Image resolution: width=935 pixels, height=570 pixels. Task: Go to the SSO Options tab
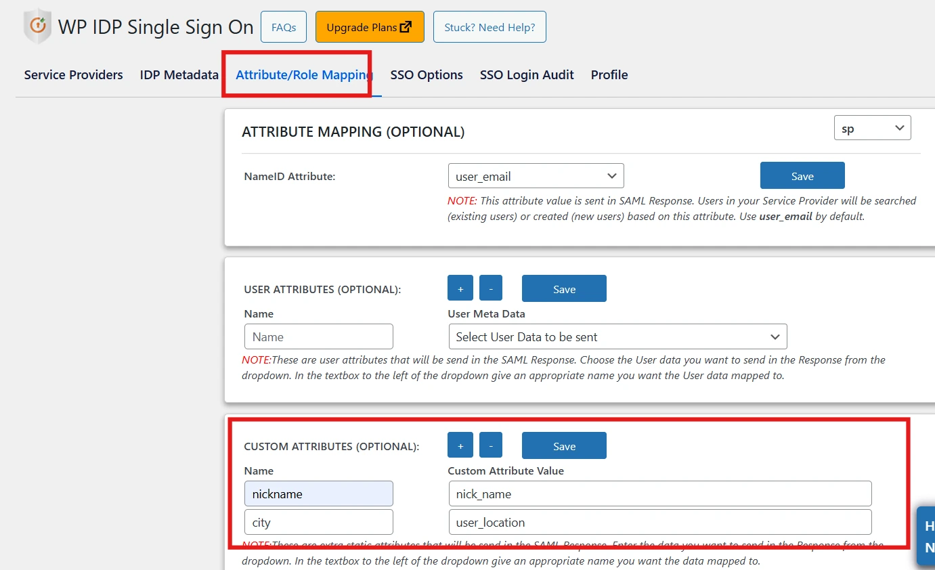click(x=427, y=75)
